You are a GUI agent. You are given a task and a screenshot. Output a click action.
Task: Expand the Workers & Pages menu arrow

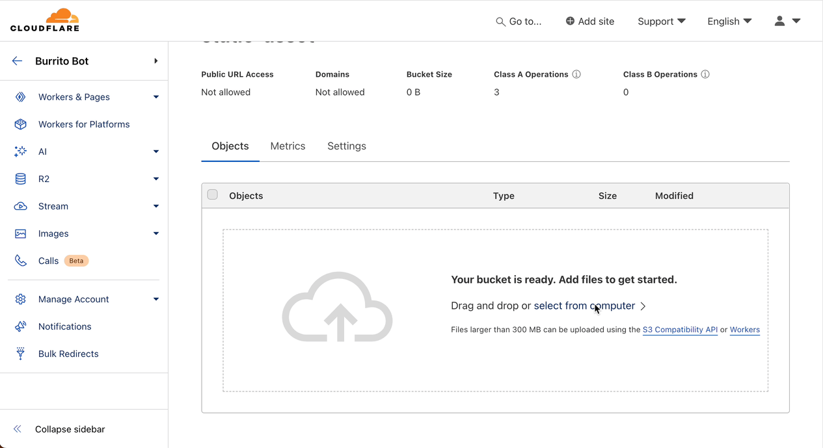pyautogui.click(x=156, y=97)
